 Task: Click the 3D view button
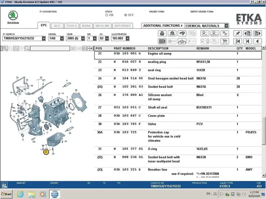72,48
